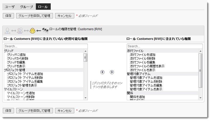
Task: Select the グリッド group header
Action: 44,51
